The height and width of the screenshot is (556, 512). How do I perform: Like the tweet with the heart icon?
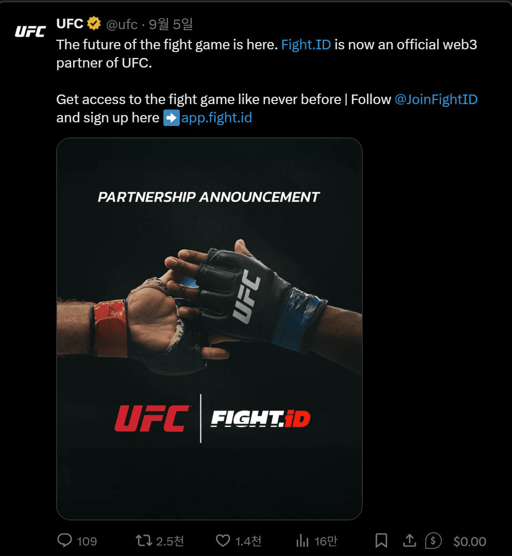pos(223,541)
